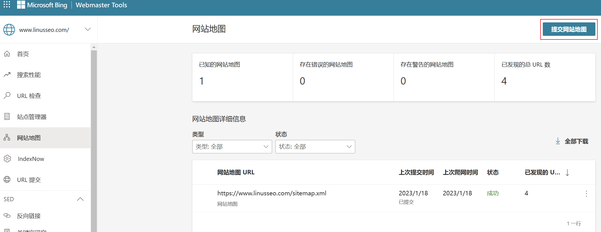
Task: Click the trend icon for 搜索性能
Action: (x=7, y=75)
